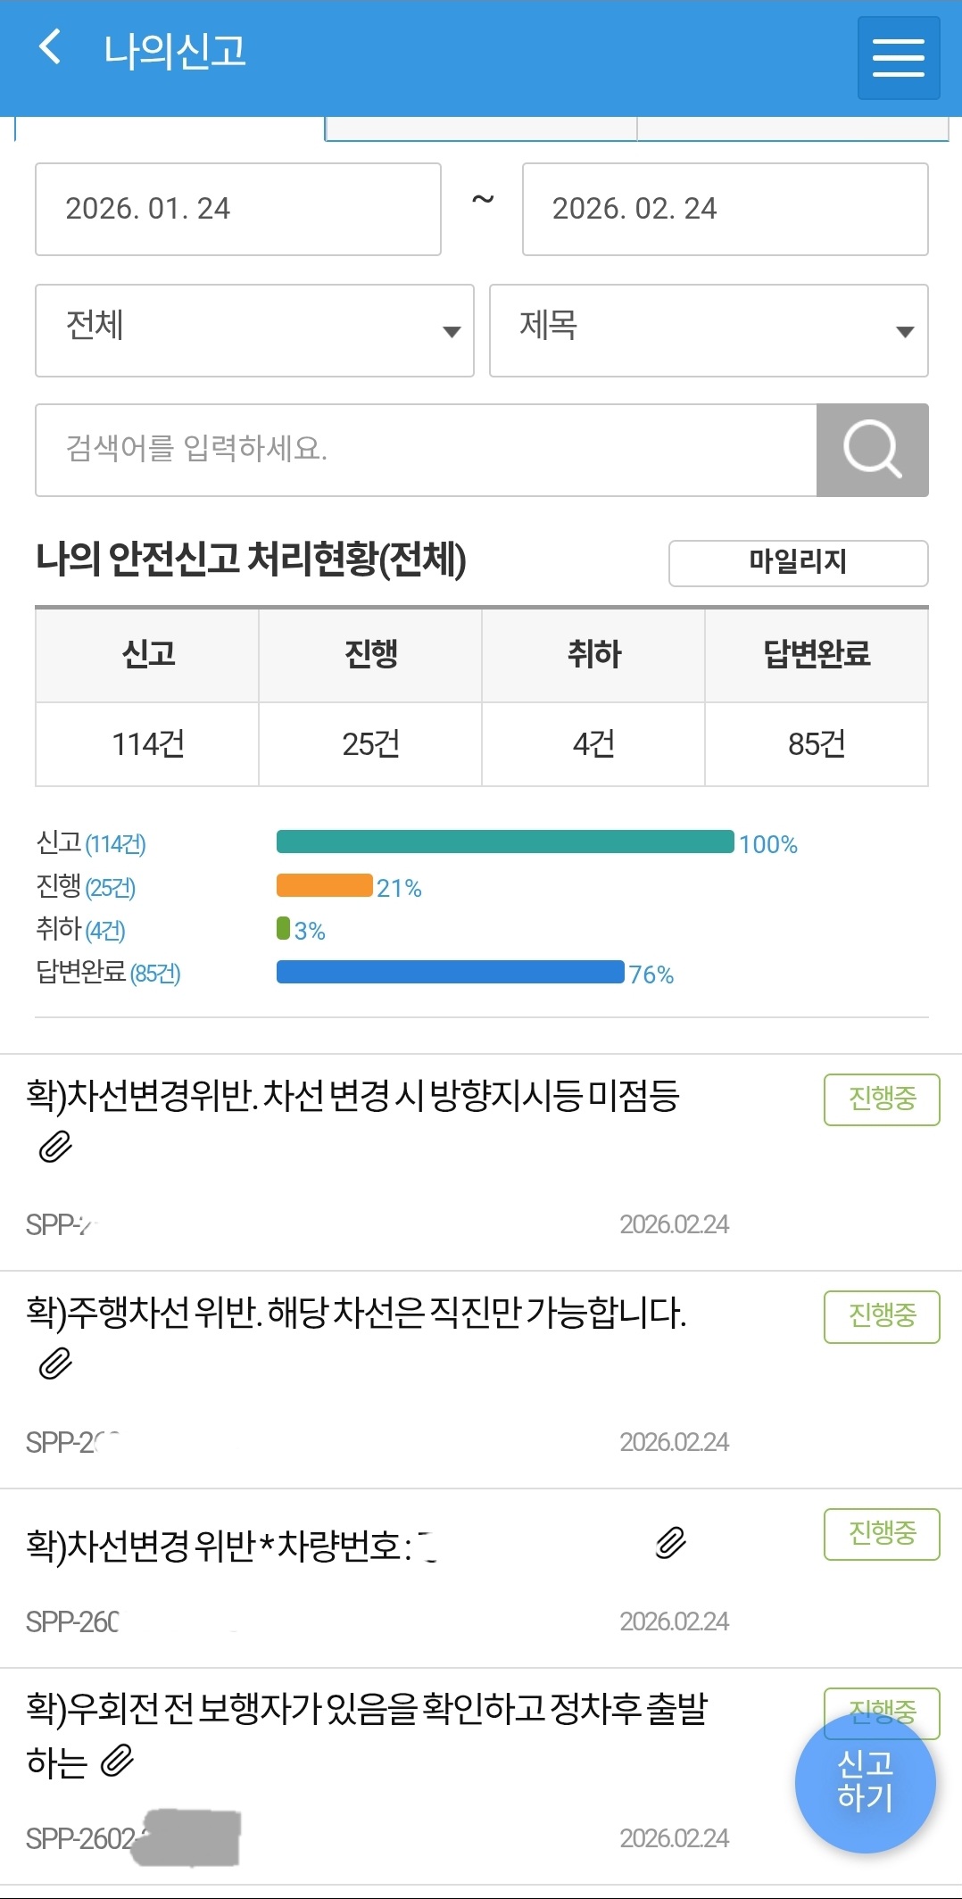The width and height of the screenshot is (962, 1899).
Task: Tap the back arrow in header
Action: click(x=51, y=47)
